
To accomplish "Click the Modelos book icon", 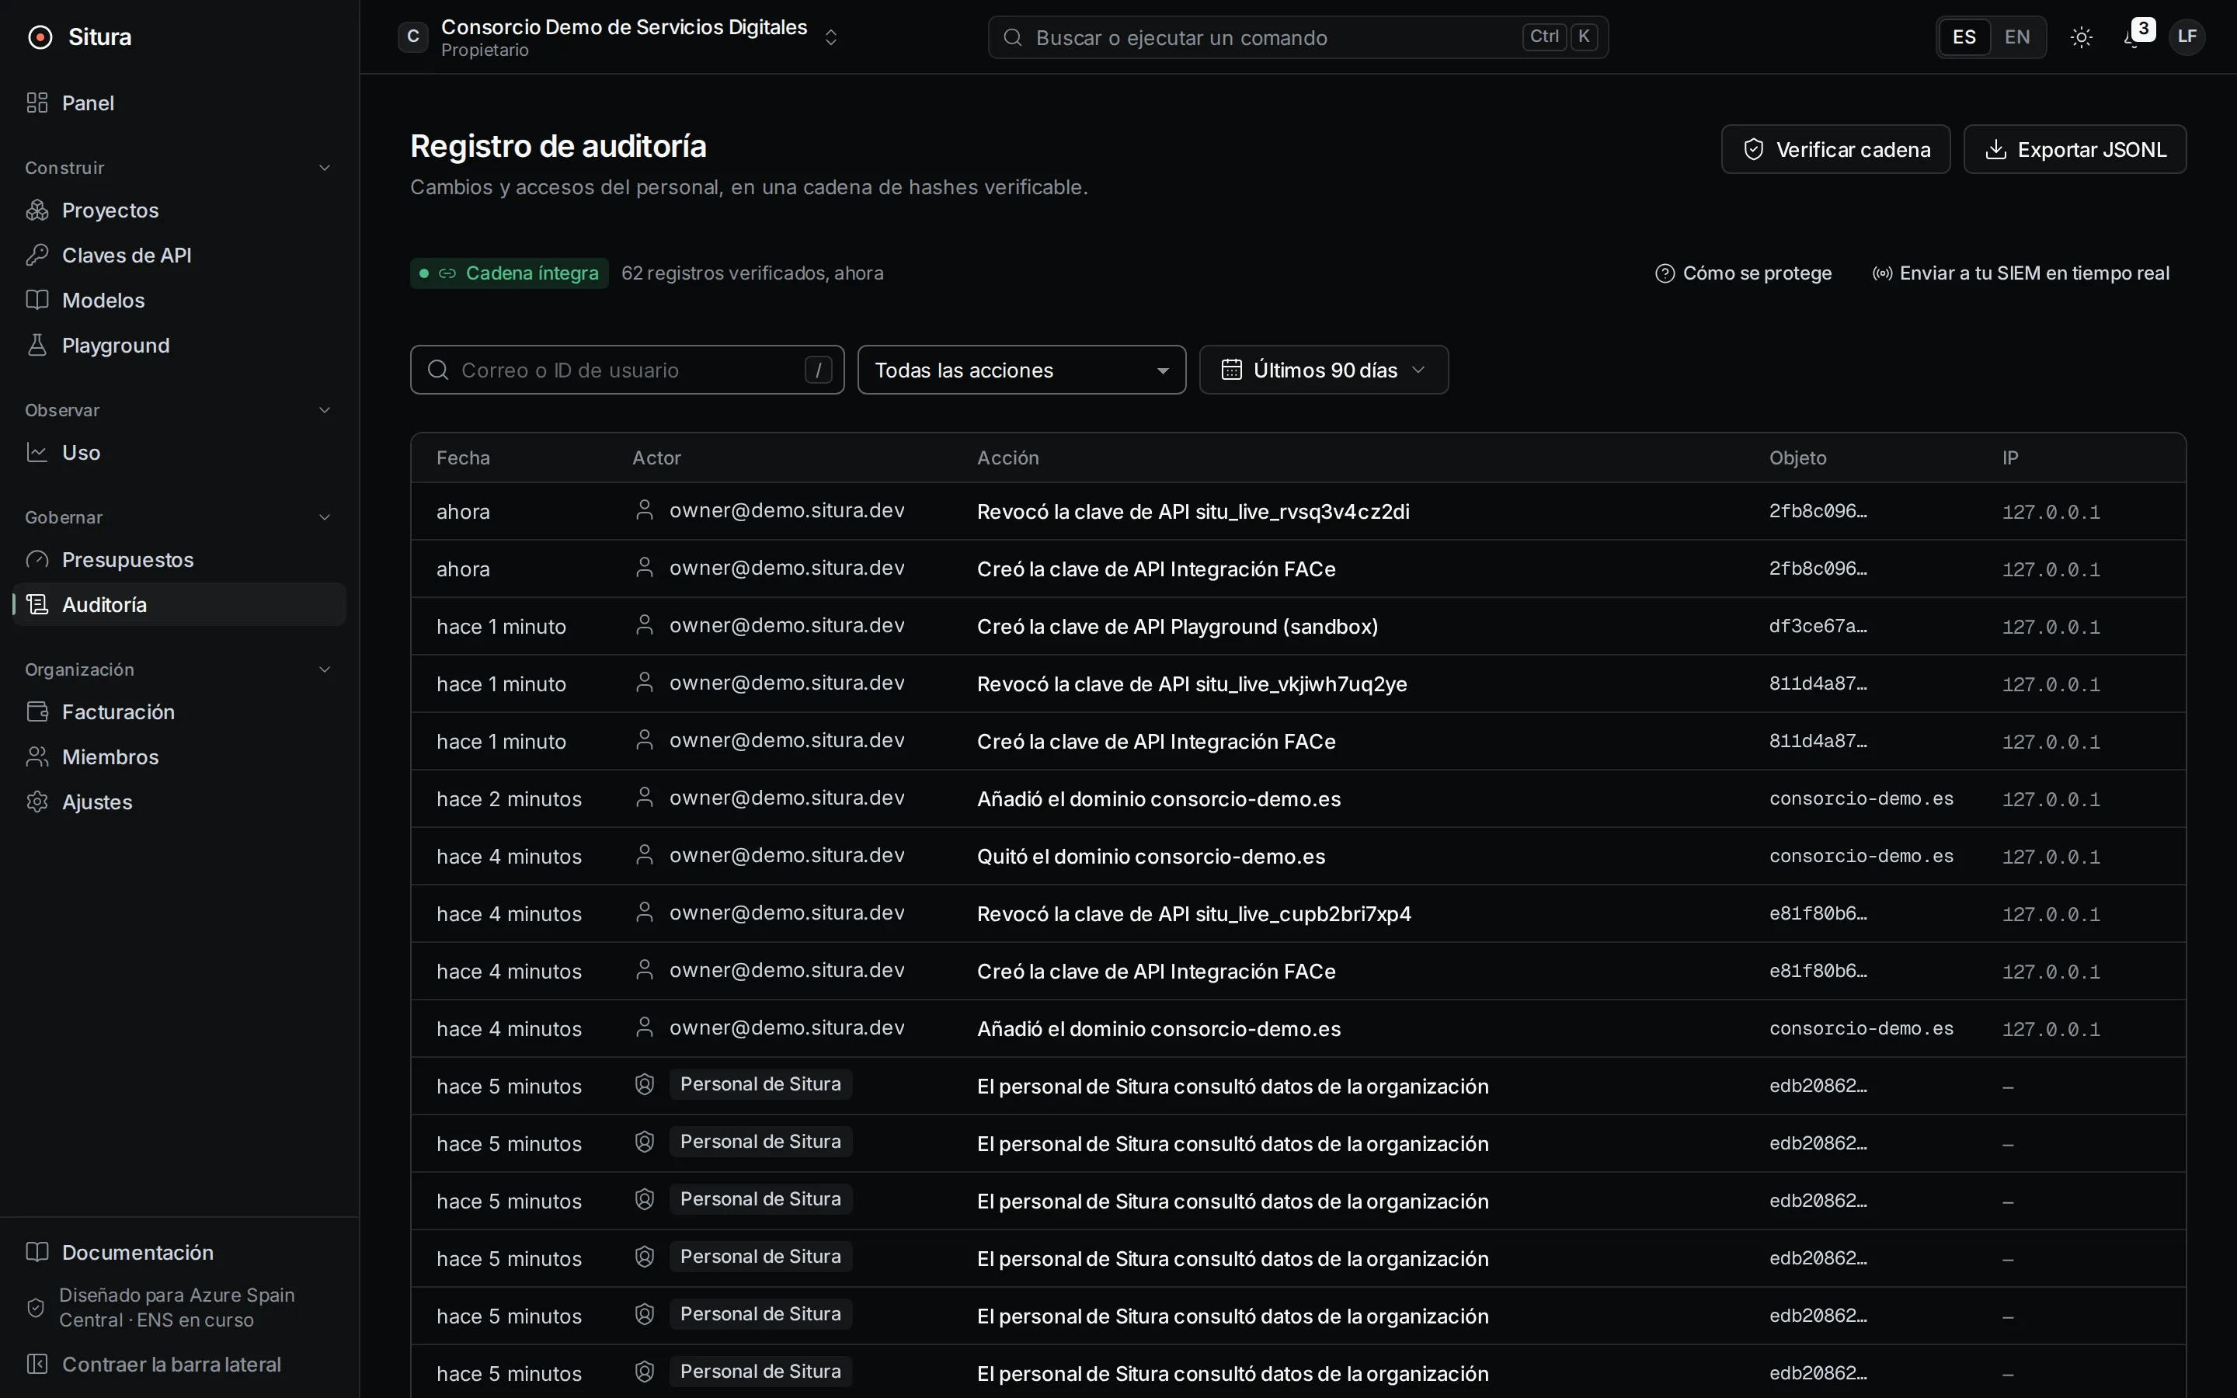I will (37, 300).
